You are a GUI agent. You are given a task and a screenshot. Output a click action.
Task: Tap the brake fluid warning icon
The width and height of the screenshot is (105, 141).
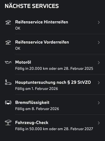coord(8,102)
